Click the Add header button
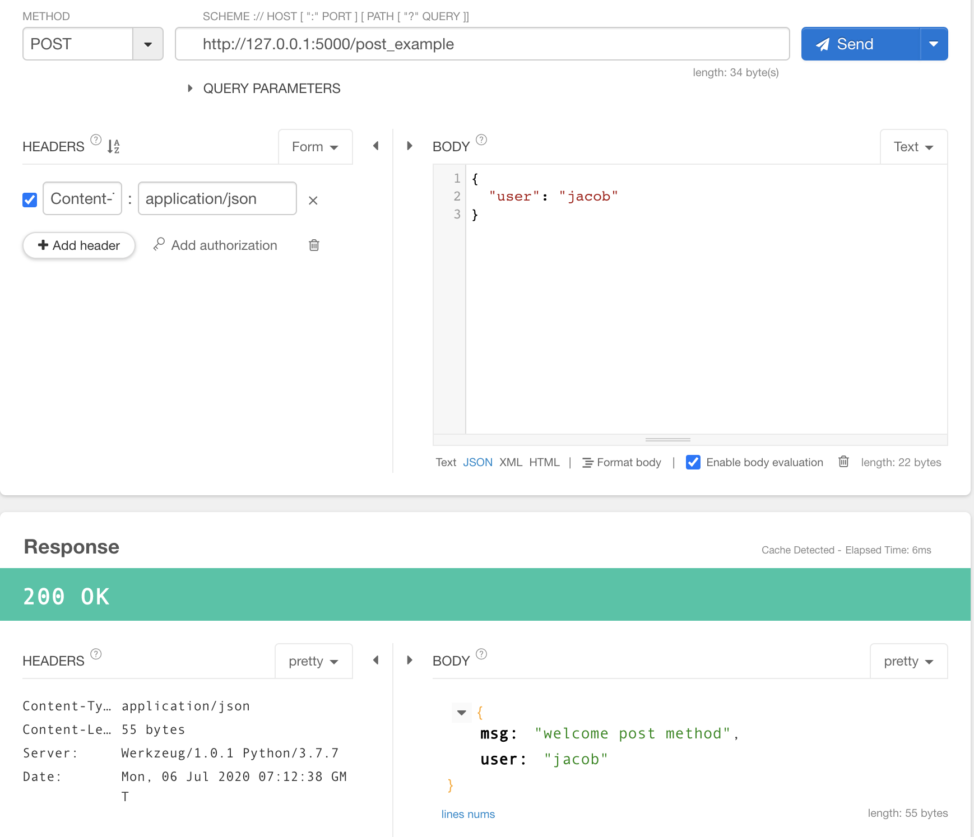 click(x=79, y=245)
